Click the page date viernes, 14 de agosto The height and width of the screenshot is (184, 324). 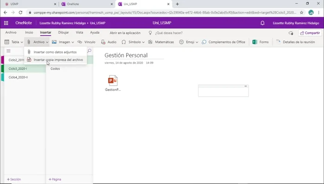coord(124,63)
